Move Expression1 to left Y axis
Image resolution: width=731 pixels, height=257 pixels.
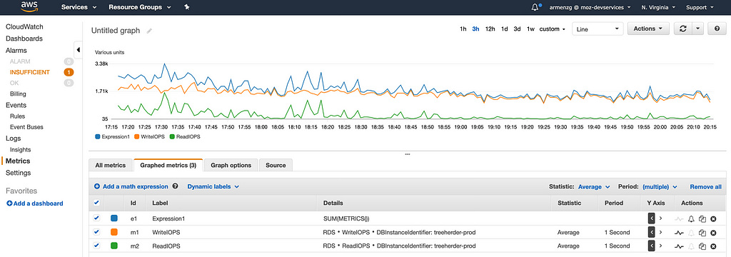click(651, 218)
